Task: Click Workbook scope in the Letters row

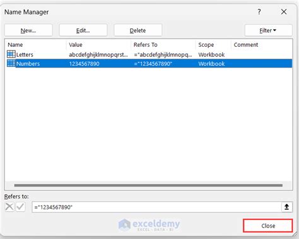Action: [211, 54]
